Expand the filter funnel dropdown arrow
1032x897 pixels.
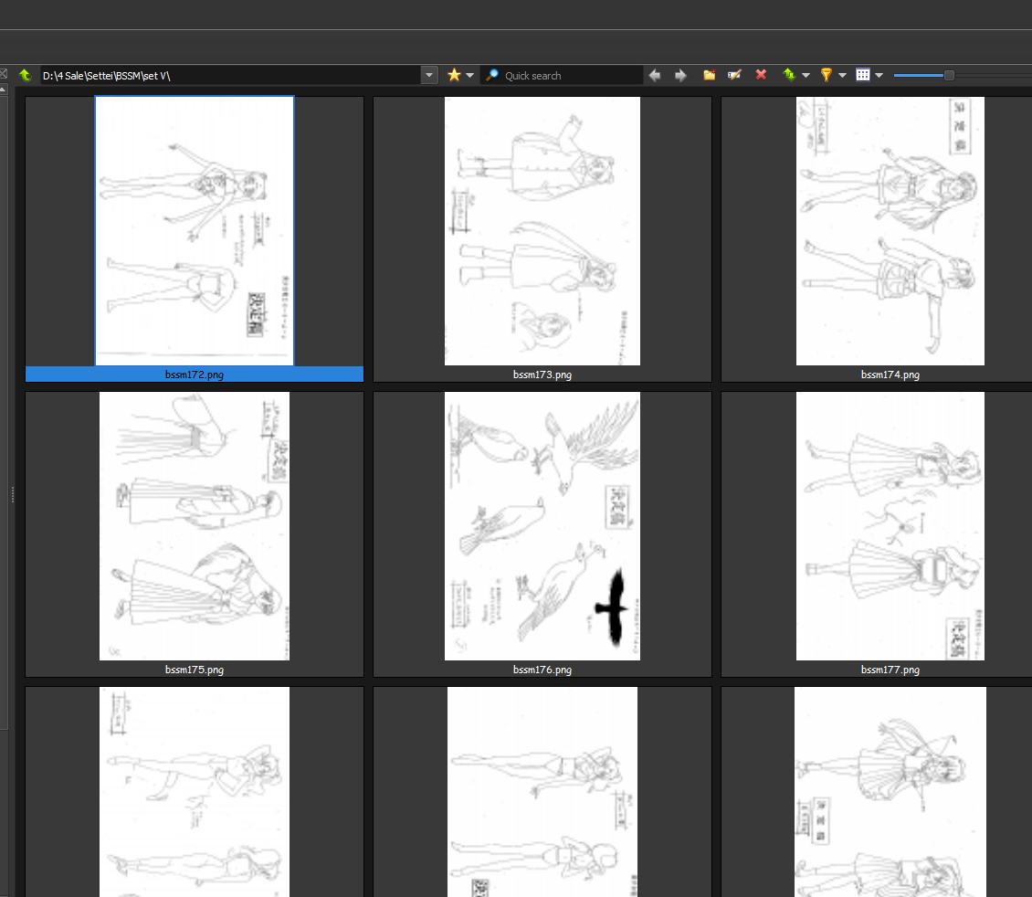click(x=842, y=76)
